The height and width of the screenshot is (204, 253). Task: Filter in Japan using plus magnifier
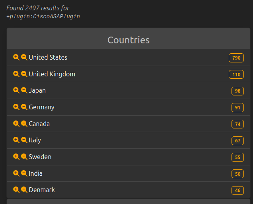pos(16,90)
